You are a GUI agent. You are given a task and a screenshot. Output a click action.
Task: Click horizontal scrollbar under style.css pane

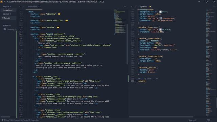(x=161, y=117)
